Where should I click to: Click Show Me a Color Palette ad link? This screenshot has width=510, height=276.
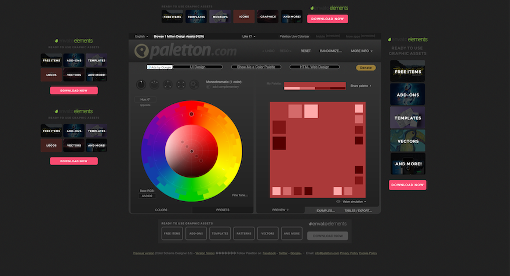coord(256,67)
